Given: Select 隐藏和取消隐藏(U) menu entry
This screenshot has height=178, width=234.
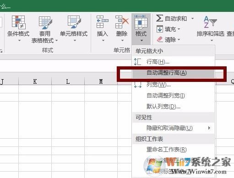Looking at the screenshot, I should click(174, 128).
